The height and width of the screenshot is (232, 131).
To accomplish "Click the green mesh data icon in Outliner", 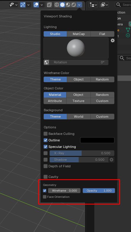I will point(128,30).
